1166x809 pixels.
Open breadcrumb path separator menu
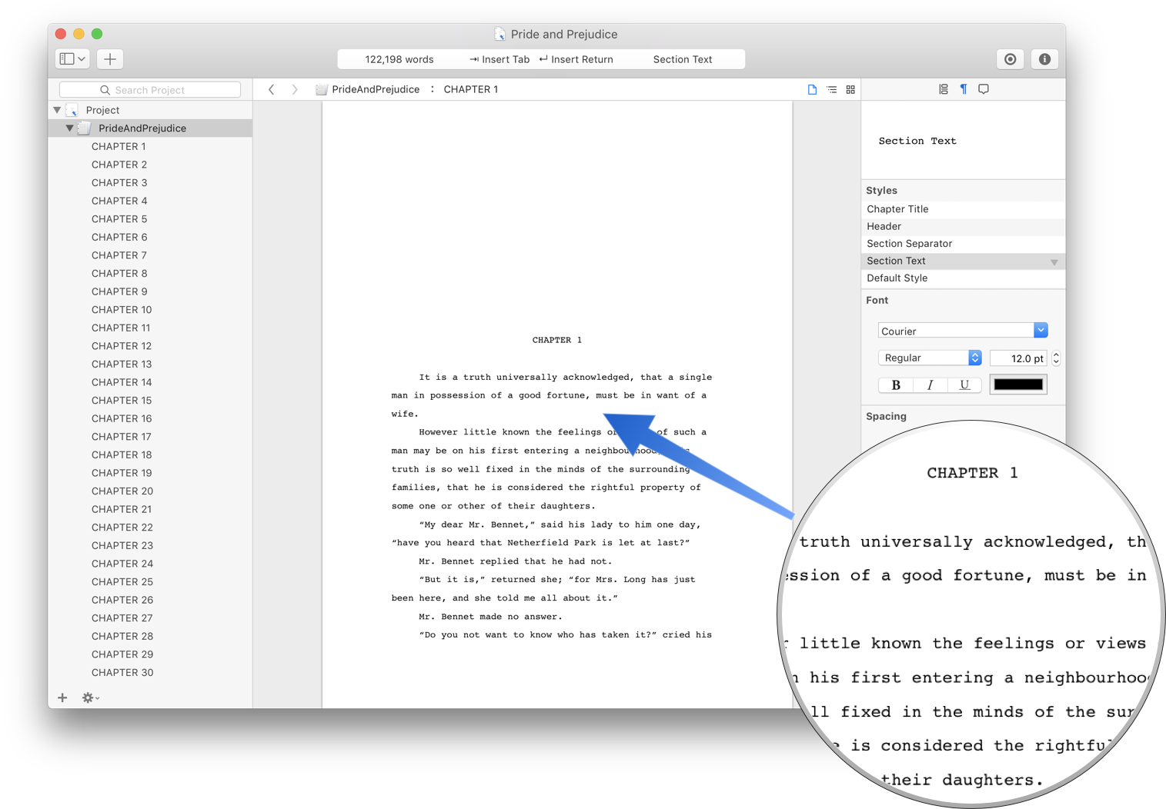point(433,89)
